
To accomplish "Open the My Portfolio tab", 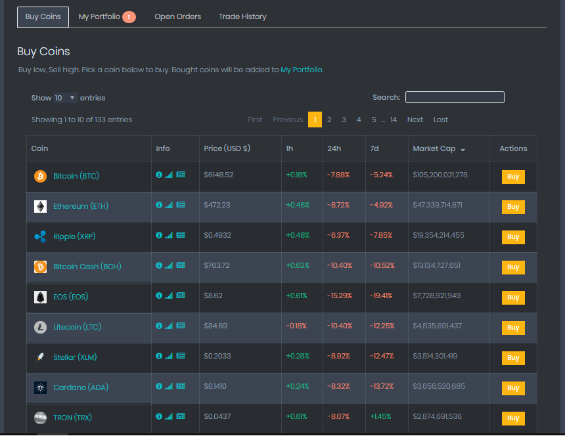I will pyautogui.click(x=107, y=17).
